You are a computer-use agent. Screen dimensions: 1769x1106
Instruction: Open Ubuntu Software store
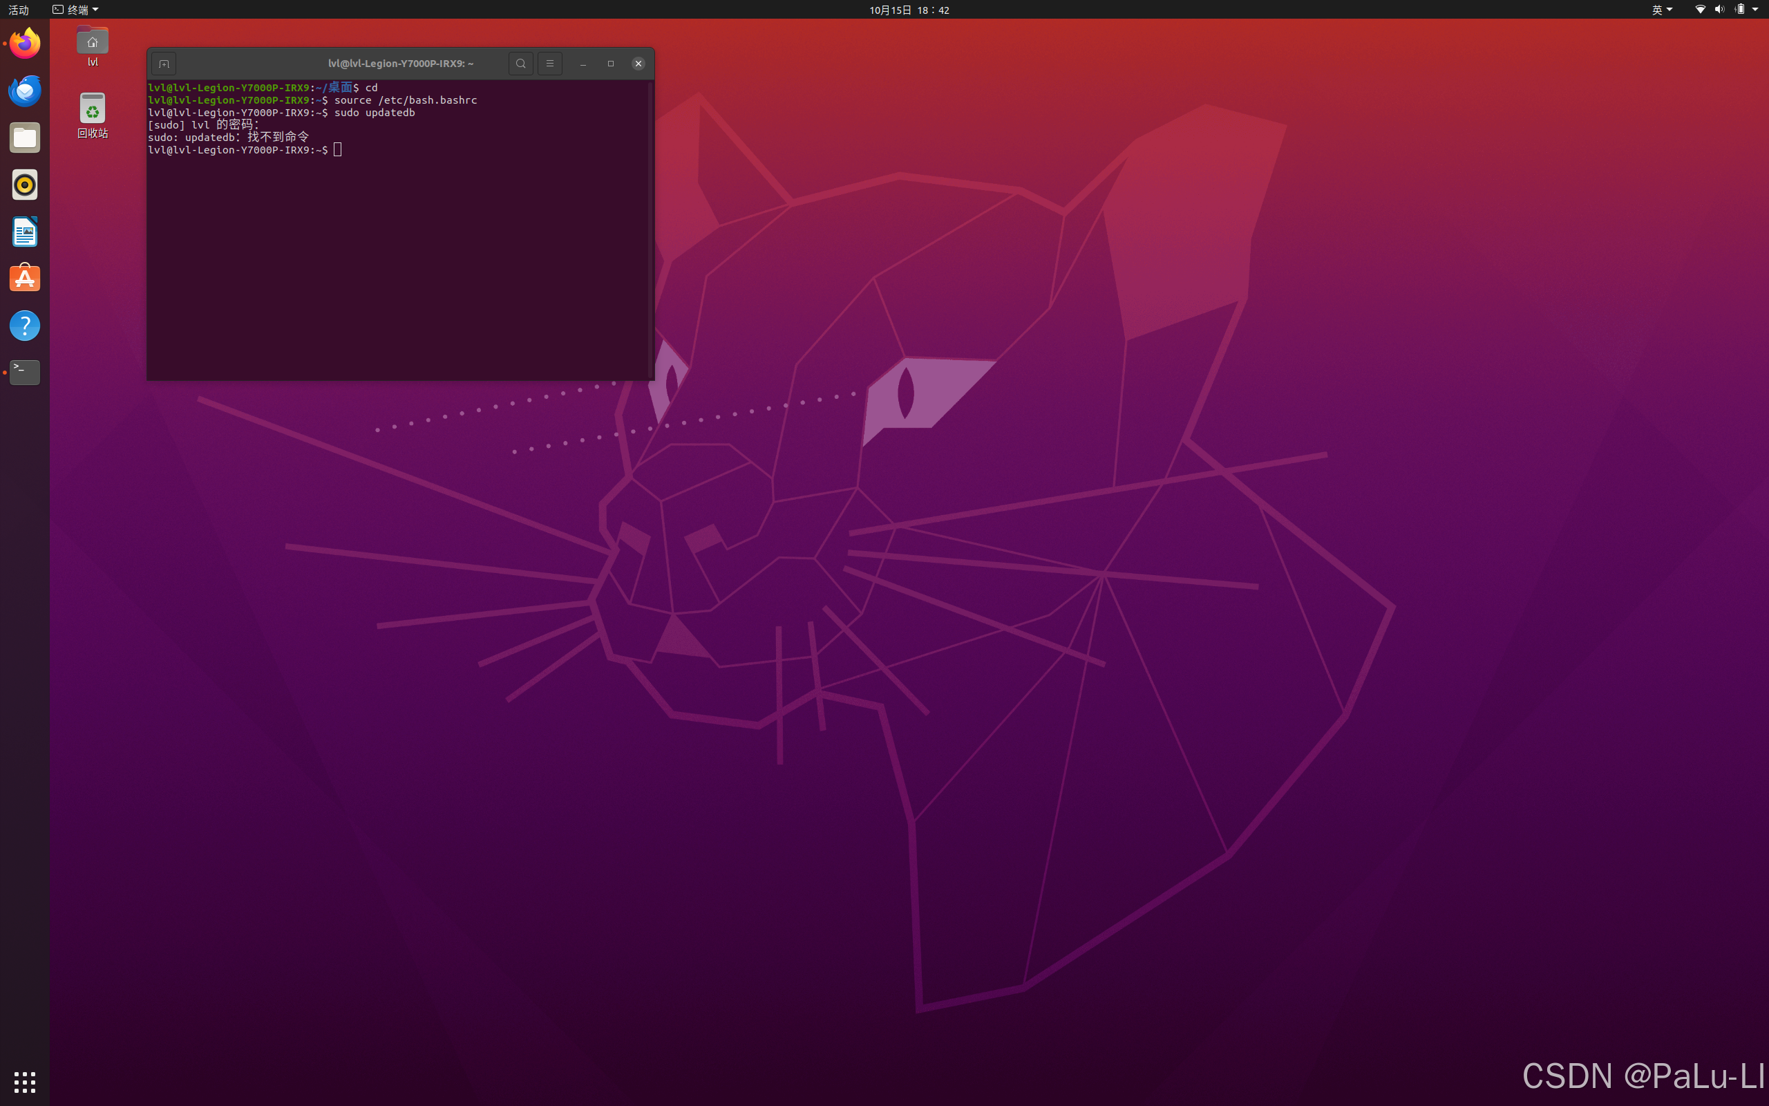[x=25, y=279]
